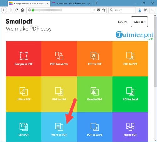Open the Compress PDF tool tile
The height and width of the screenshot is (142, 157).
coord(24,59)
